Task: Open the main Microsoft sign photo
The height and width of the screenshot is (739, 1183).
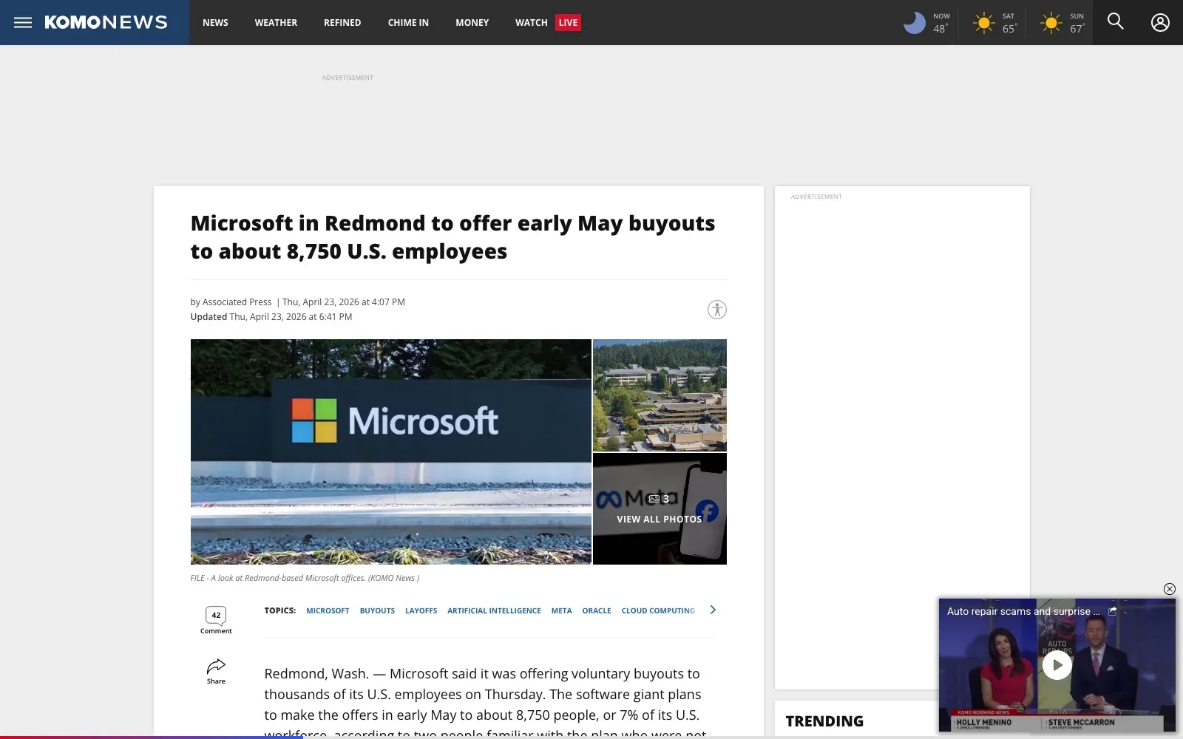Action: (391, 452)
